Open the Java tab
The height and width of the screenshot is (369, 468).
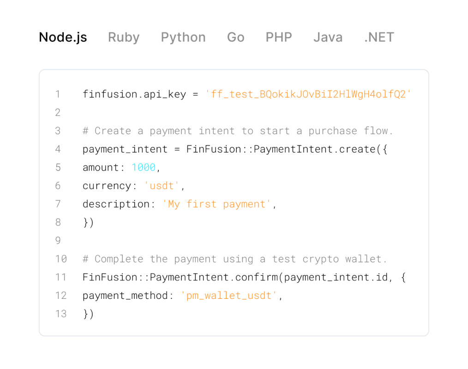(328, 37)
